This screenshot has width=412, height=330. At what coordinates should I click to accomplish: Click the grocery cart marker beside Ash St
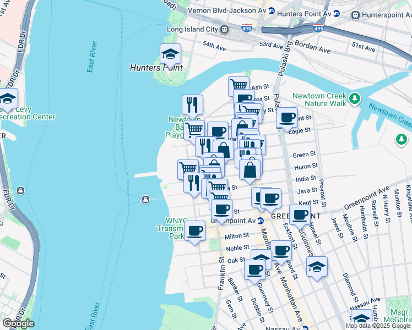(238, 85)
